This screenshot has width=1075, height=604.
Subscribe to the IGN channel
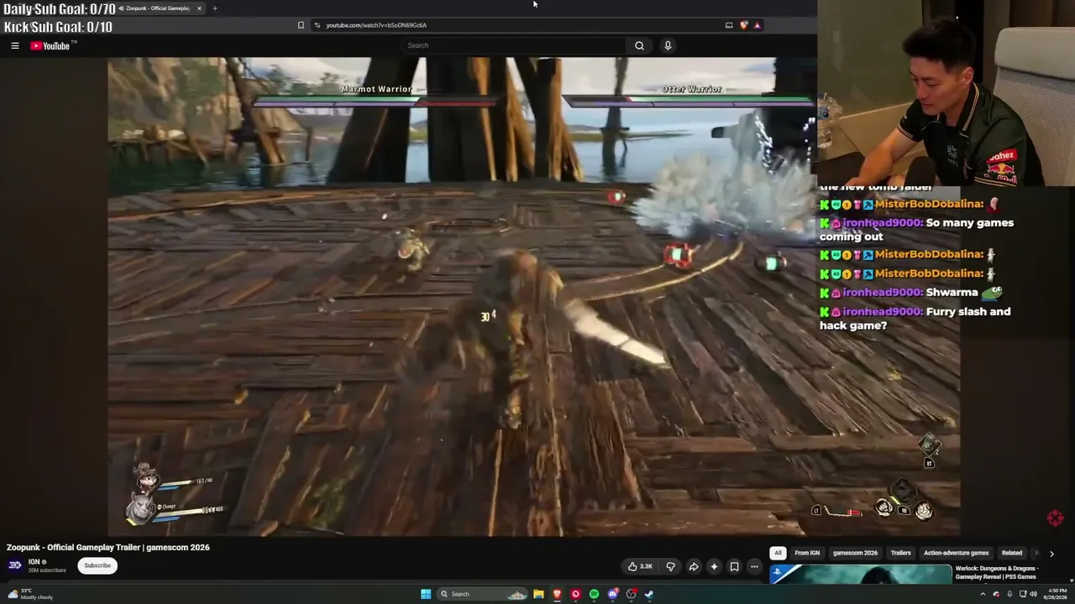click(x=97, y=565)
